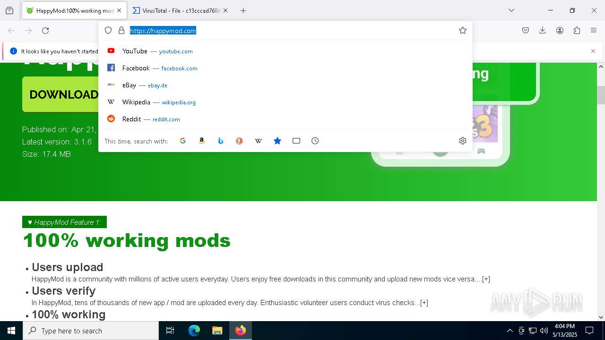Search bookmarks this time

coord(277,141)
